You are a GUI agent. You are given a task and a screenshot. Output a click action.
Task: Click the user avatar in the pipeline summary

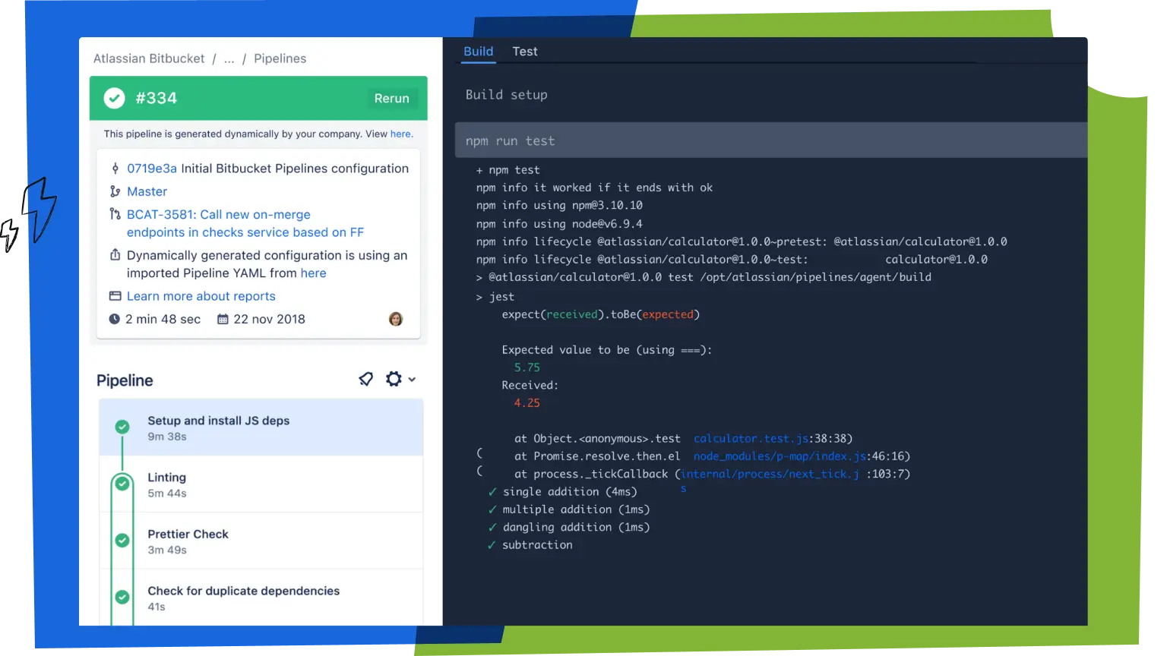[396, 319]
